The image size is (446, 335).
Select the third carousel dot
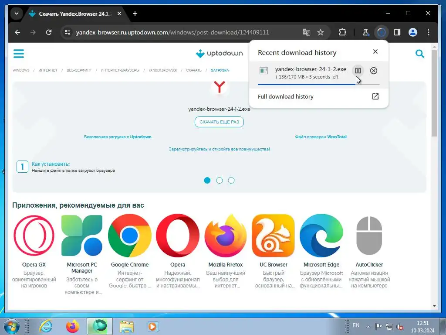(x=231, y=180)
